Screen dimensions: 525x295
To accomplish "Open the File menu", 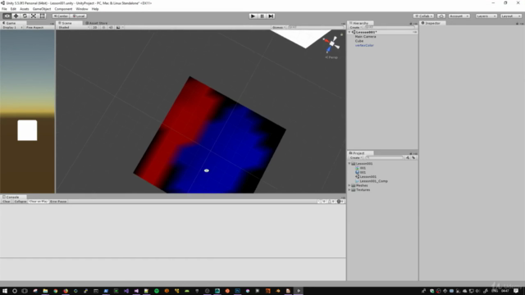I will coord(4,9).
